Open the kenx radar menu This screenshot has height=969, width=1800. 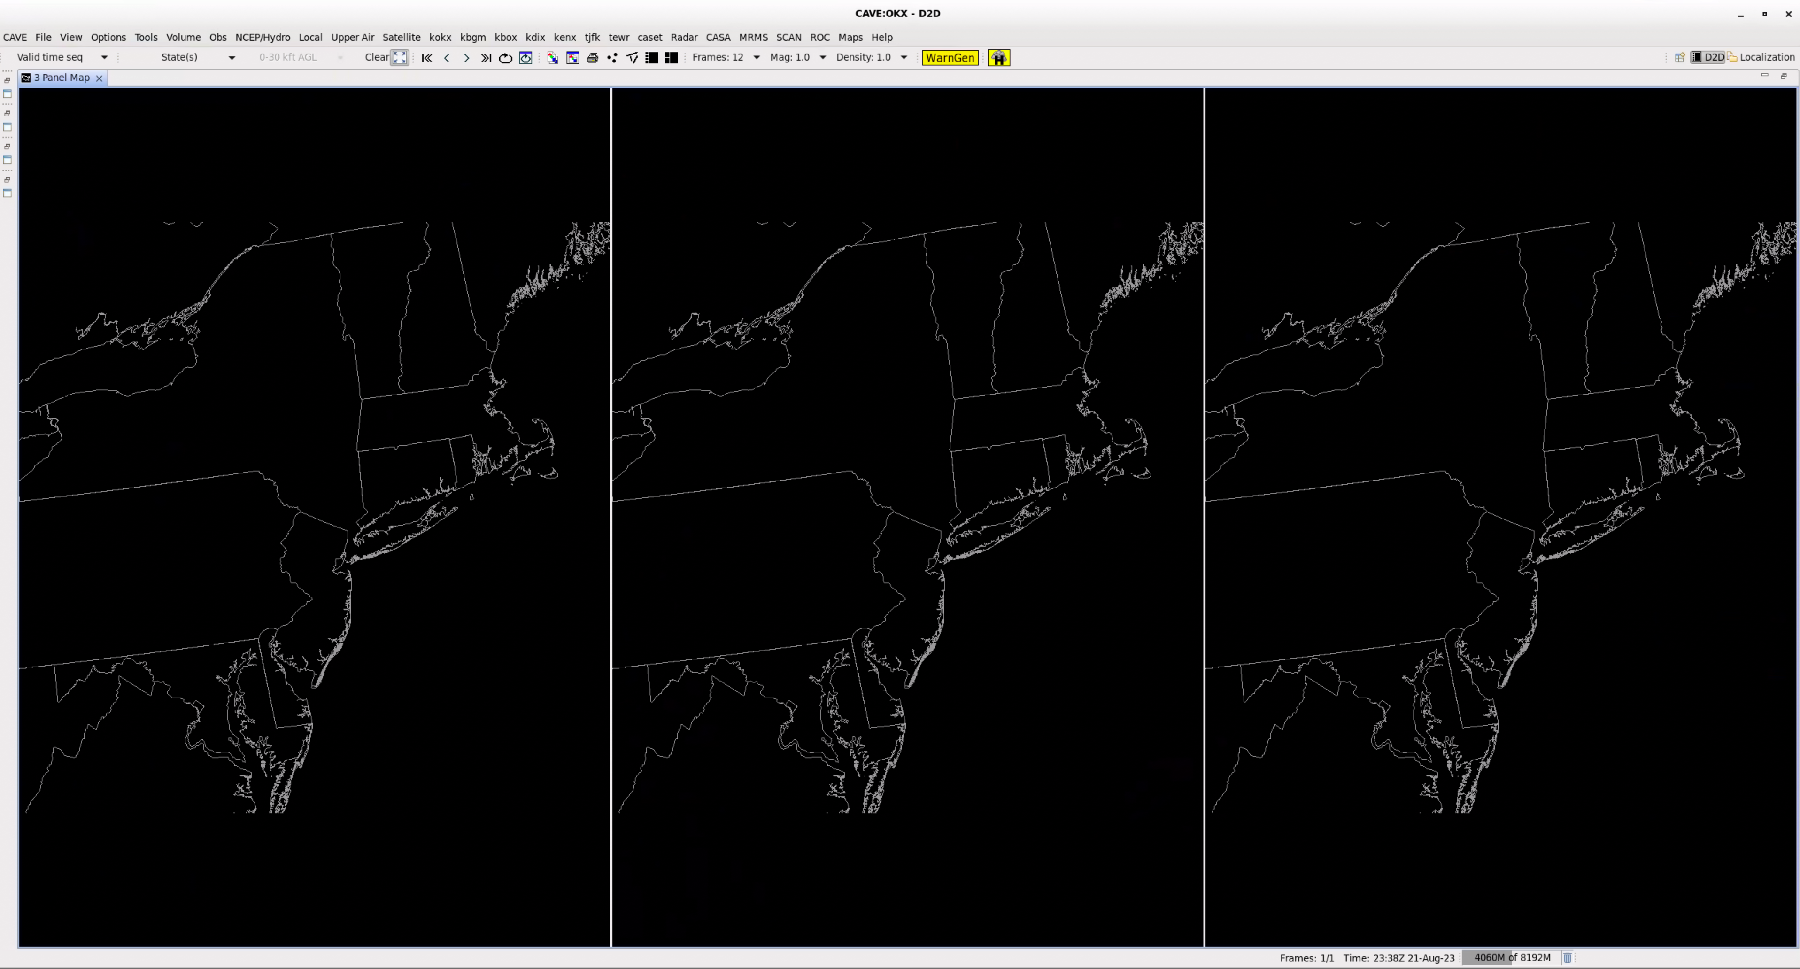tap(564, 38)
